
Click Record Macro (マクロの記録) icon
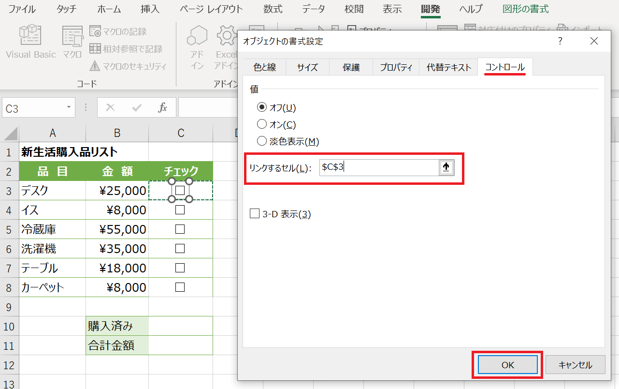coord(95,31)
